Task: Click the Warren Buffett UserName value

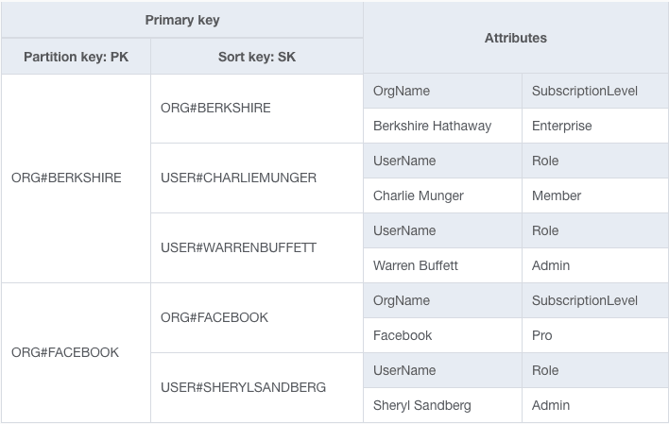Action: pyautogui.click(x=416, y=265)
